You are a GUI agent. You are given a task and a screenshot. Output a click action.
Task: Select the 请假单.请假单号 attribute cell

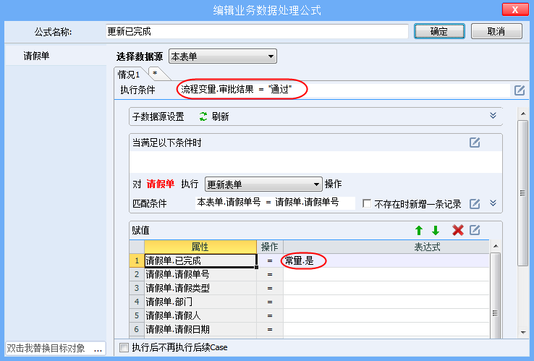200,274
